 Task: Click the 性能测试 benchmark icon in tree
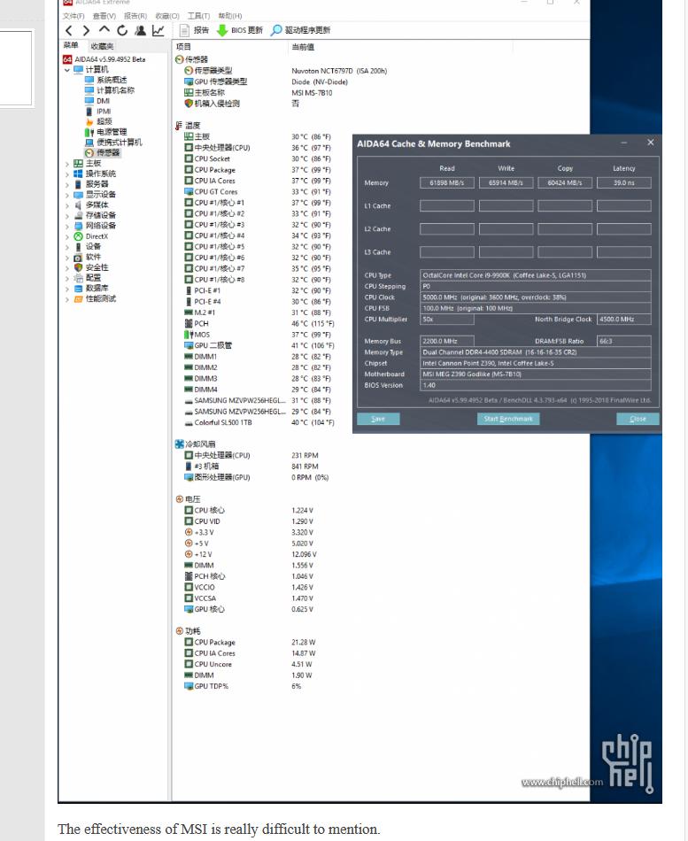[78, 298]
